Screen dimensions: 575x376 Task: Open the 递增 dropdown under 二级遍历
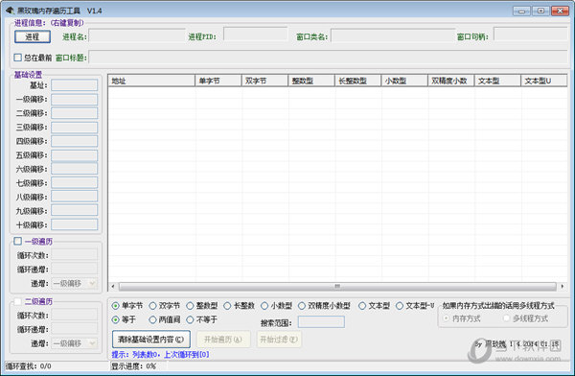[75, 343]
